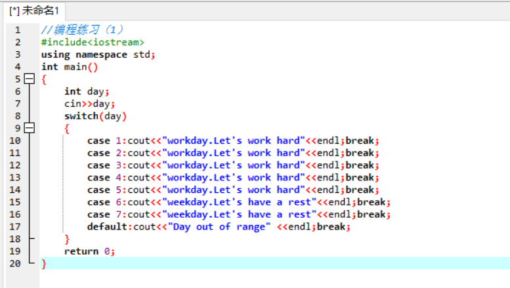Viewport: 510px width, 288px height.
Task: Collapse the main function fold at line 5
Action: [x=30, y=79]
